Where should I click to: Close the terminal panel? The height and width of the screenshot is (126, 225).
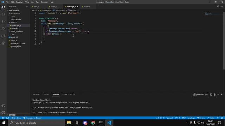(x=222, y=94)
